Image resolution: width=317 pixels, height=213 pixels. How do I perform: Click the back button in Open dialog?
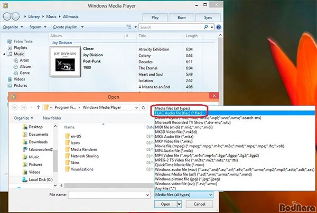(15, 107)
